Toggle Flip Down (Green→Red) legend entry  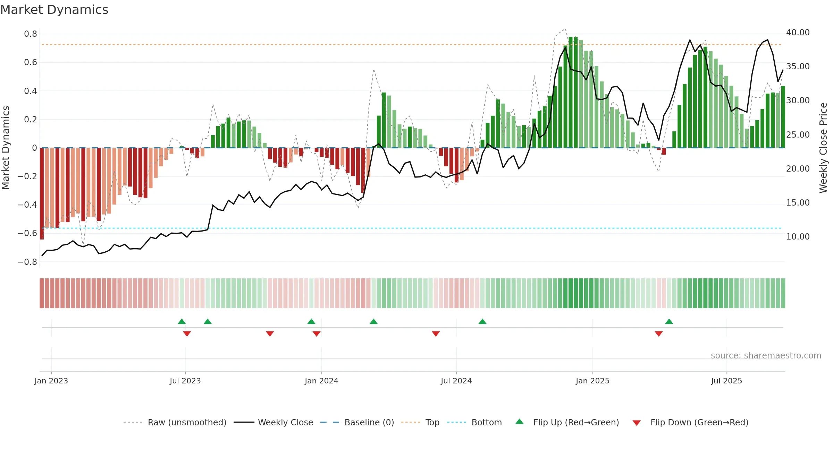tap(690, 422)
